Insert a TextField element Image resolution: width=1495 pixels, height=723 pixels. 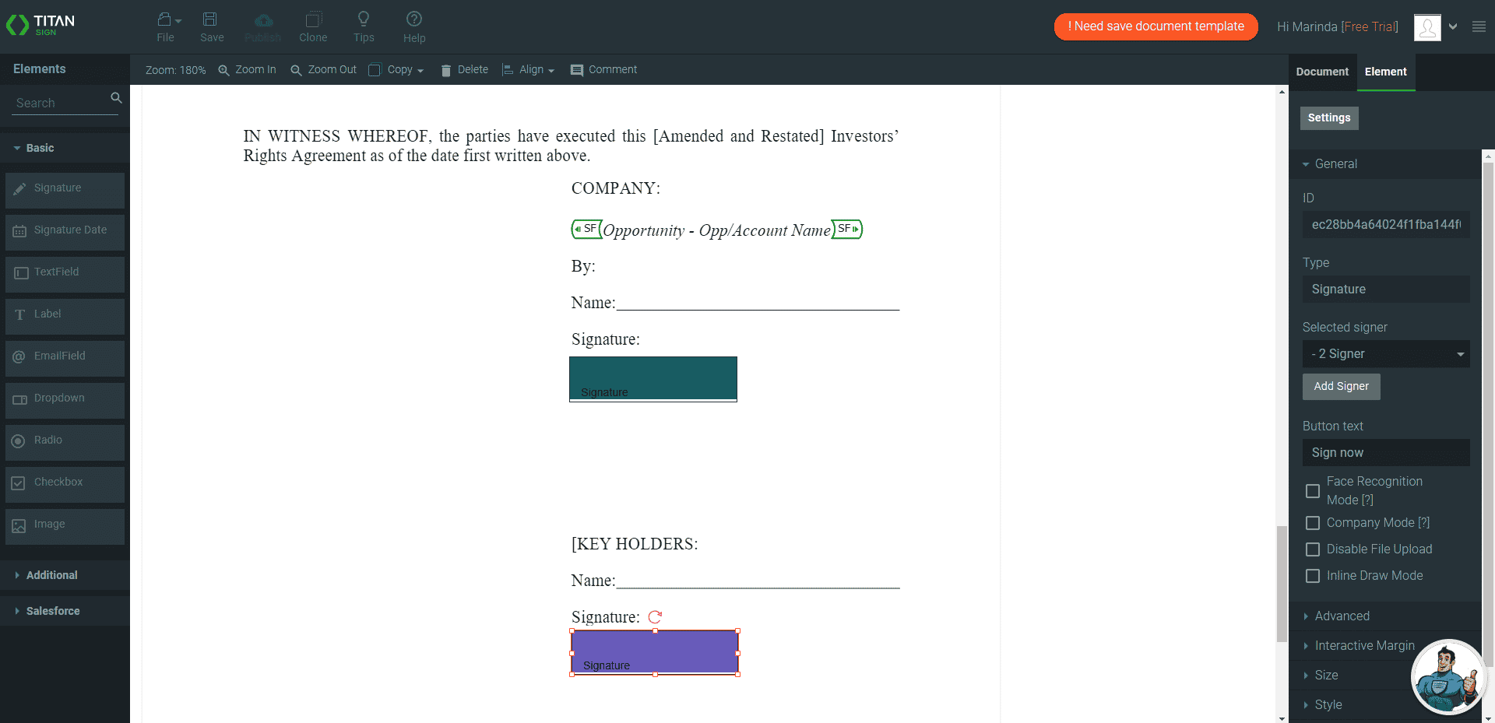(x=65, y=272)
